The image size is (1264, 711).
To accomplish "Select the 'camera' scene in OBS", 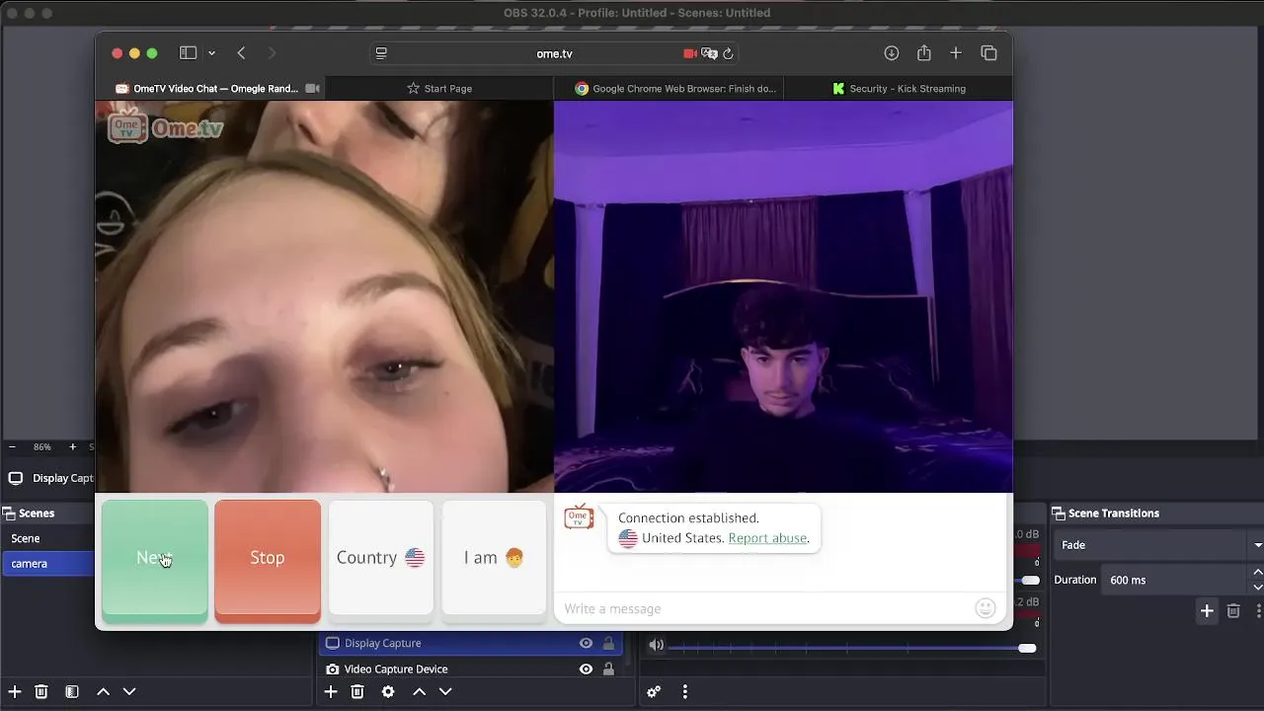I will point(47,563).
